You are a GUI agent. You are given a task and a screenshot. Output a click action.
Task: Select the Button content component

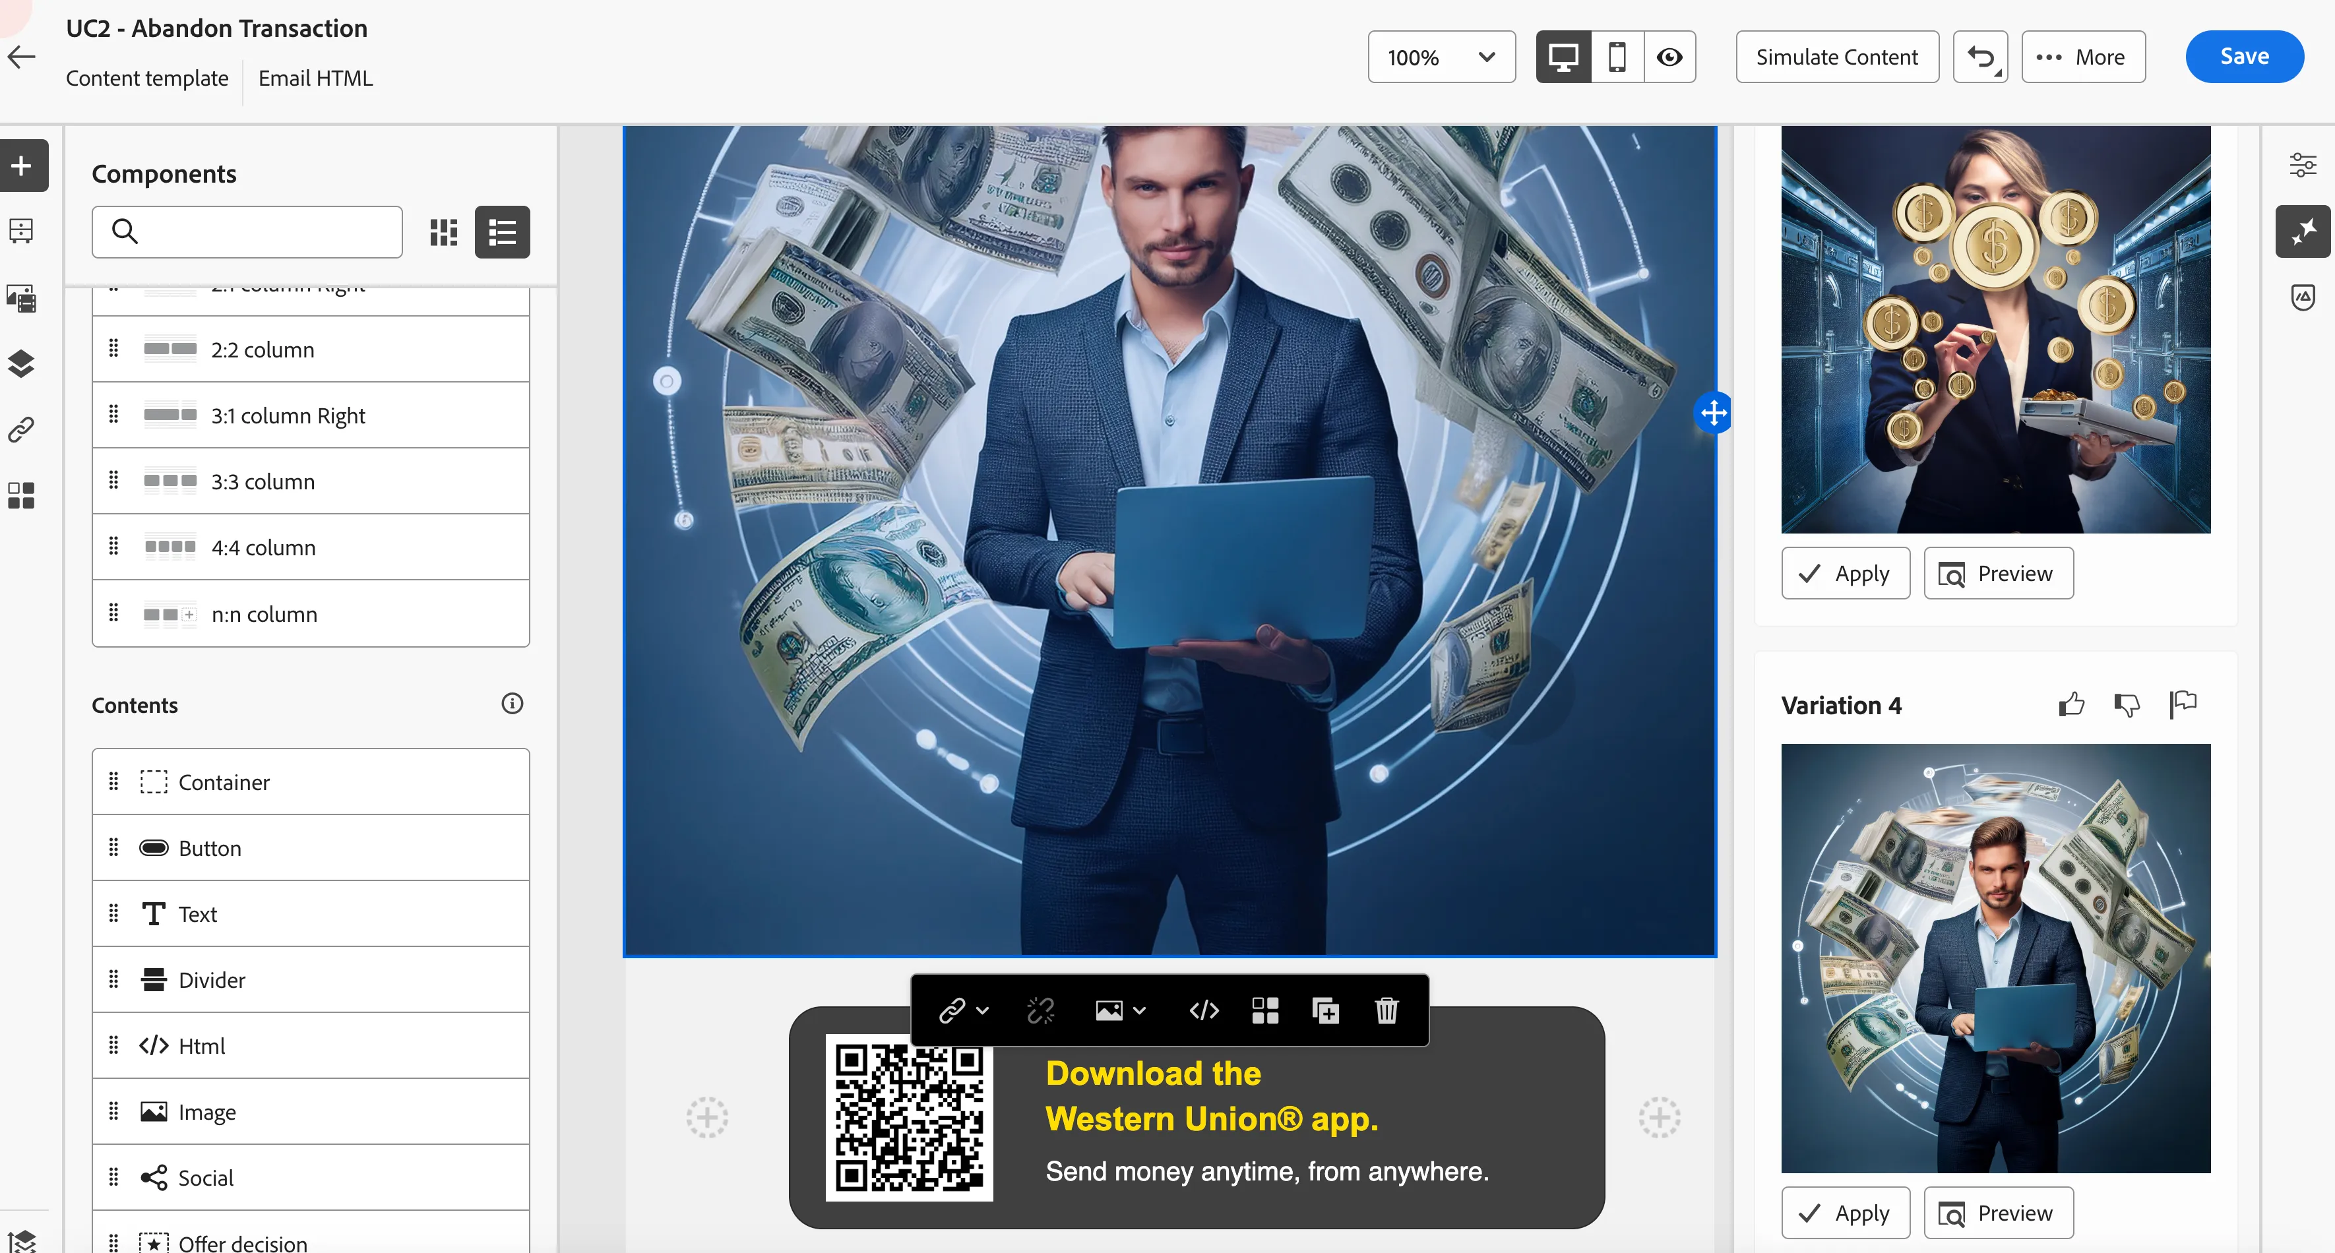point(311,848)
